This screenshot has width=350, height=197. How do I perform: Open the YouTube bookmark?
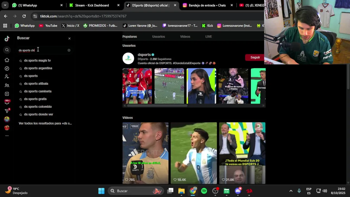[x=48, y=26]
